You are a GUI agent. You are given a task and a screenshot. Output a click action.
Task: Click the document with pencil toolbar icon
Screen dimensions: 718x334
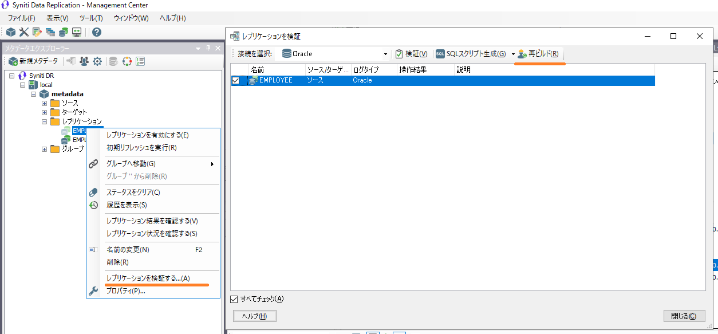pos(37,32)
